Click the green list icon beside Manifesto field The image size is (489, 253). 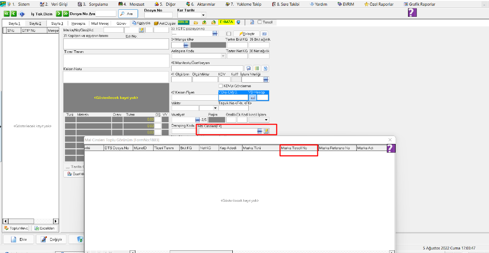tap(257, 68)
